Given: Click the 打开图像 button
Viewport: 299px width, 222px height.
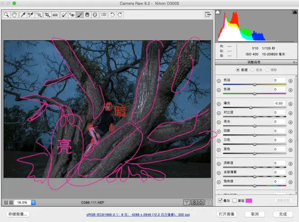Looking at the screenshot, I should point(227,214).
